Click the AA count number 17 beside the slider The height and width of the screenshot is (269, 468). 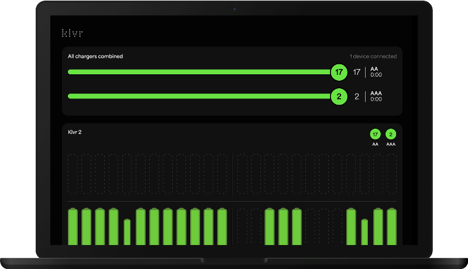coord(357,73)
